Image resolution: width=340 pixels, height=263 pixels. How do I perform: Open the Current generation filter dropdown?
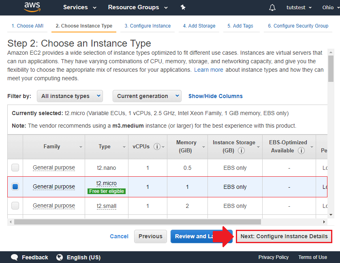pos(147,96)
